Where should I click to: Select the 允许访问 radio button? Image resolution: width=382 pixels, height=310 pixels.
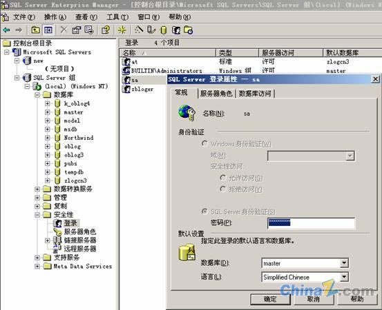(x=222, y=178)
